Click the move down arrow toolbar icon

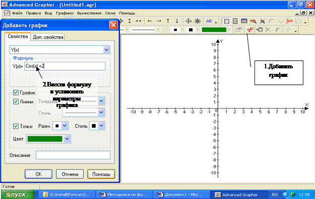pos(177,21)
